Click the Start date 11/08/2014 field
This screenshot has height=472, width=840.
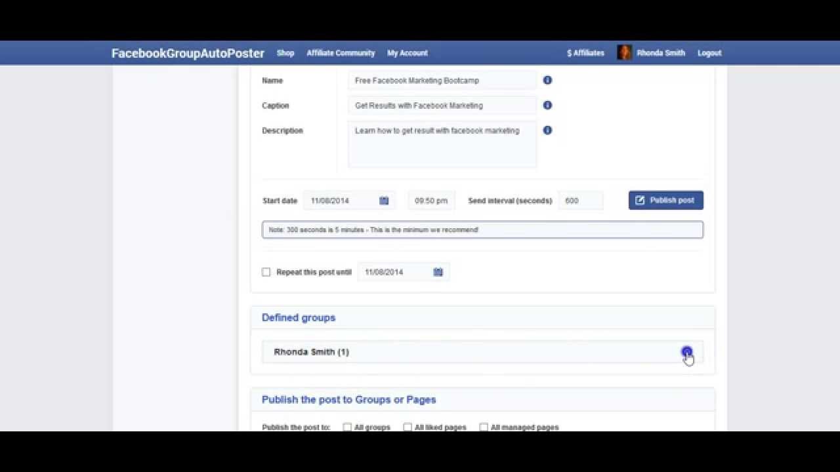pos(349,201)
